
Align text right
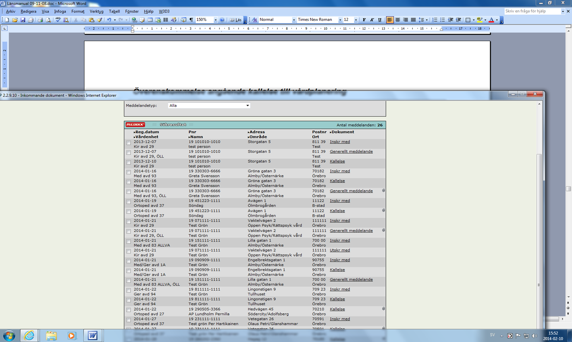(405, 20)
